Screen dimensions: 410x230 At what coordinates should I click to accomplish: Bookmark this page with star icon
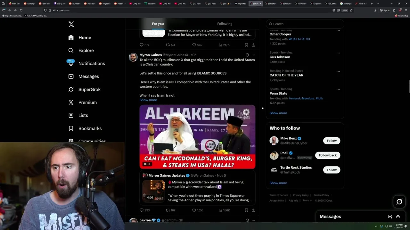click(351, 10)
